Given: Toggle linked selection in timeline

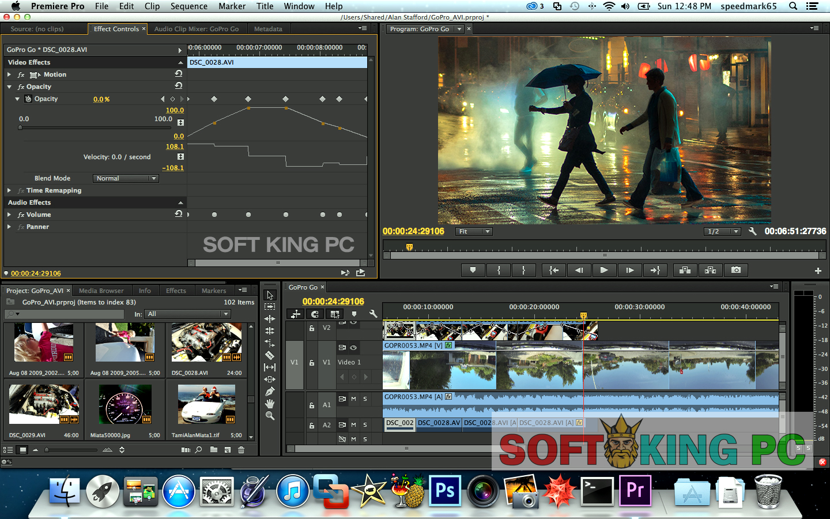Looking at the screenshot, I should coord(335,314).
